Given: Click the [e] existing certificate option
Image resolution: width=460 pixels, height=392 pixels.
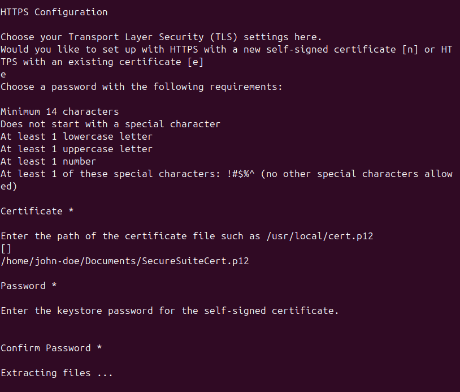Looking at the screenshot, I should [x=196, y=62].
